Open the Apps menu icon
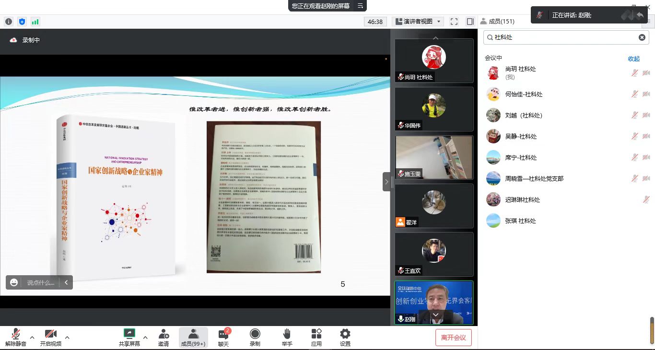Image resolution: width=655 pixels, height=350 pixels. tap(316, 337)
